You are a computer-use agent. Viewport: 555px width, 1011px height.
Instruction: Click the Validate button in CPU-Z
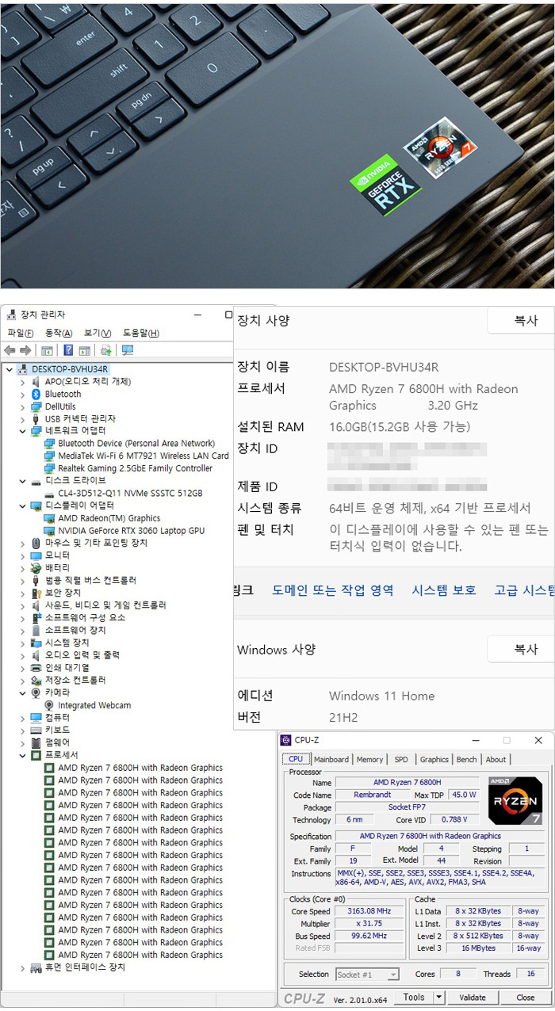click(473, 998)
